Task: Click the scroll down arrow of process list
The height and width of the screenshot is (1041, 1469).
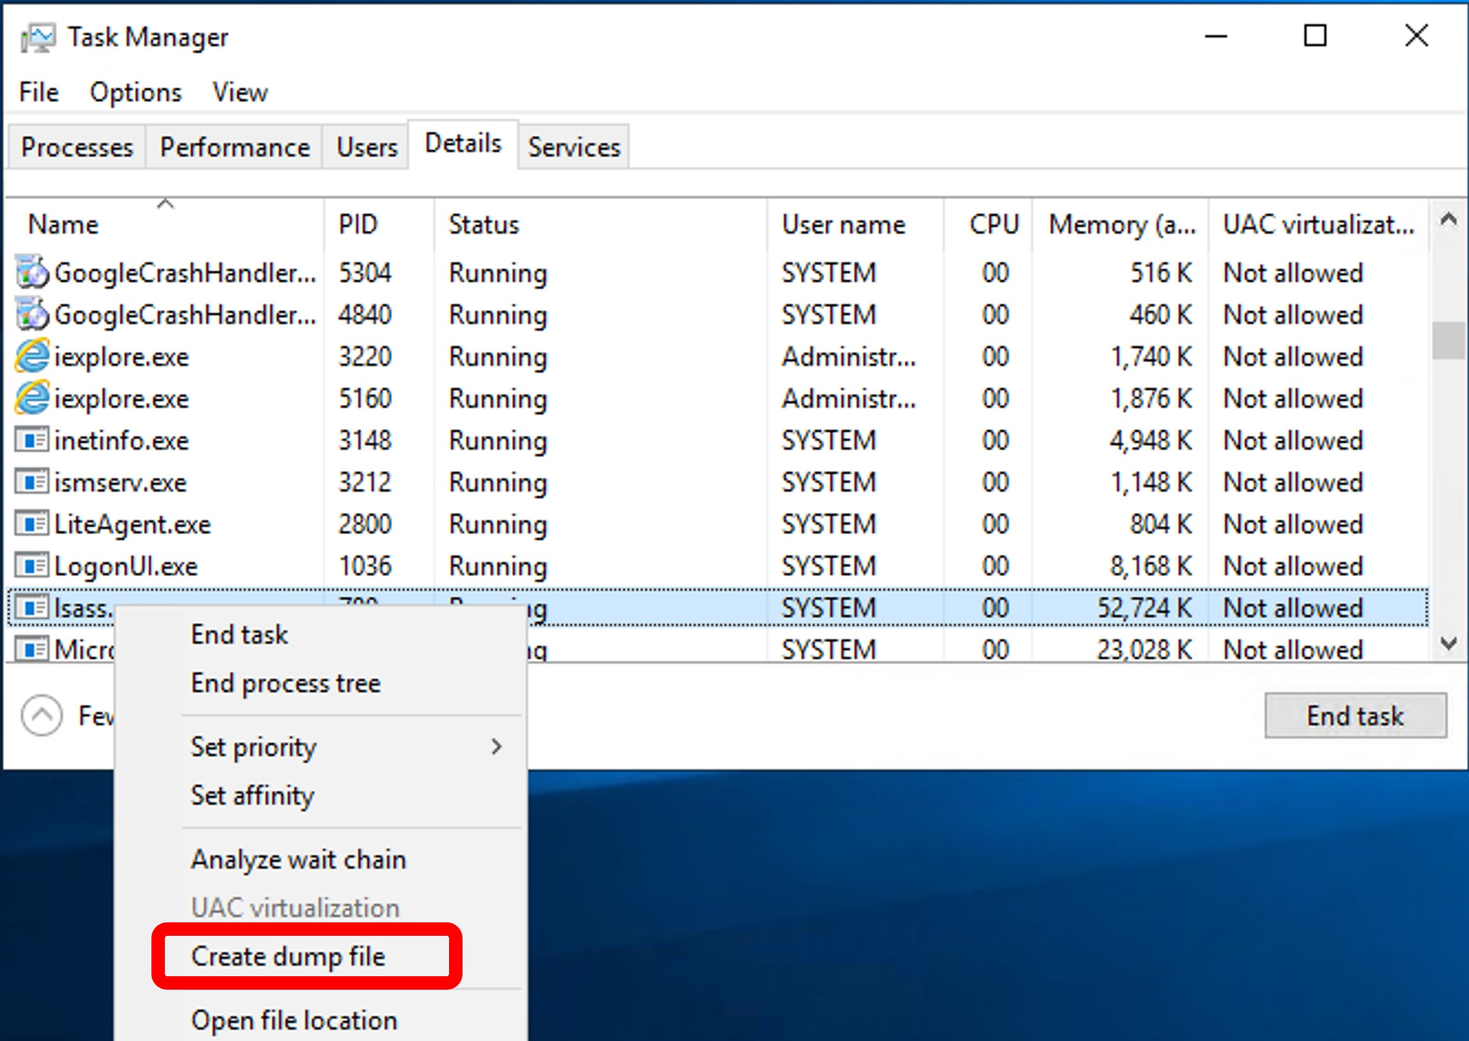Action: click(x=1448, y=643)
